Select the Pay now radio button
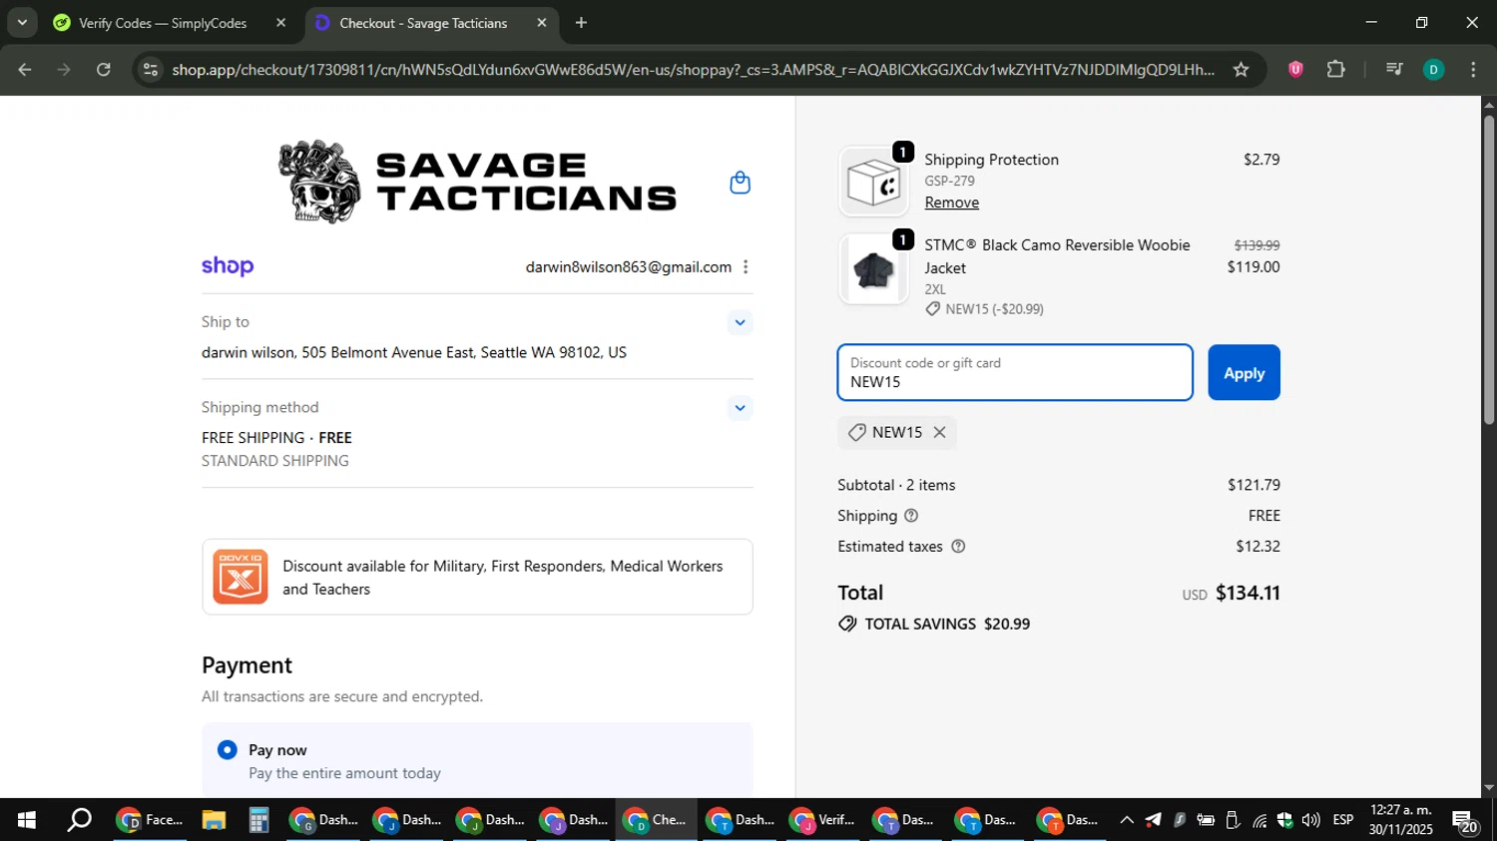The width and height of the screenshot is (1497, 841). pos(228,749)
